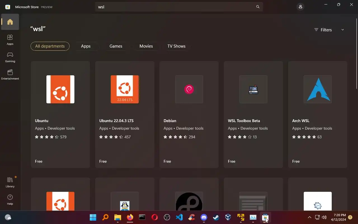Open Firefox from the taskbar
The image size is (358, 224).
[x=130, y=217]
